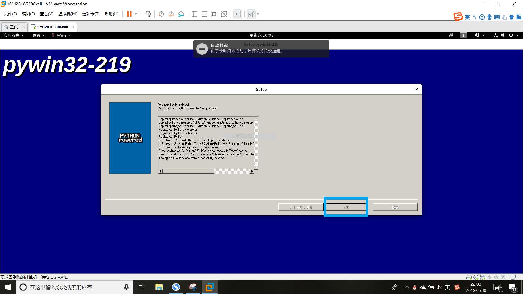Image resolution: width=523 pixels, height=294 pixels.
Task: Open Sogou skin shirt icon
Action: tap(511, 17)
